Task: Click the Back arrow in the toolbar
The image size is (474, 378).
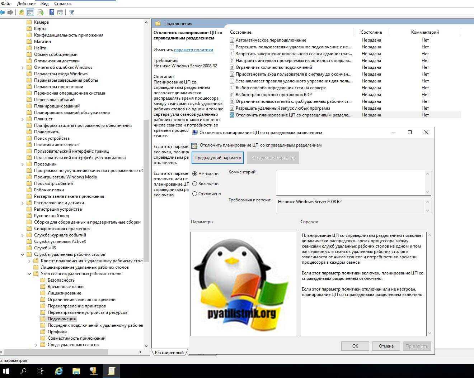Action: click(x=3, y=13)
